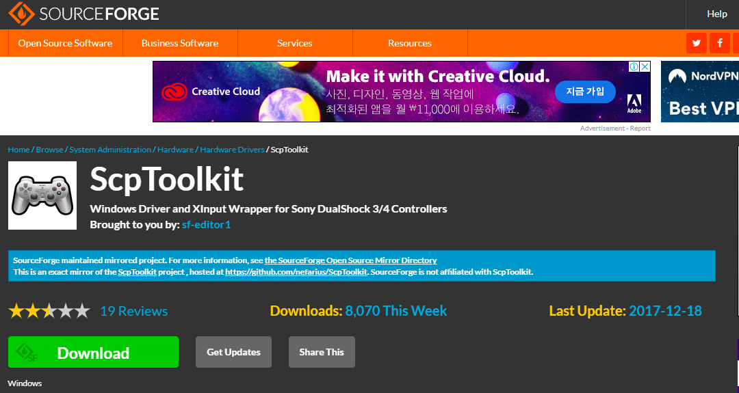Click the Report advertisement link
This screenshot has width=739, height=393.
[x=640, y=128]
